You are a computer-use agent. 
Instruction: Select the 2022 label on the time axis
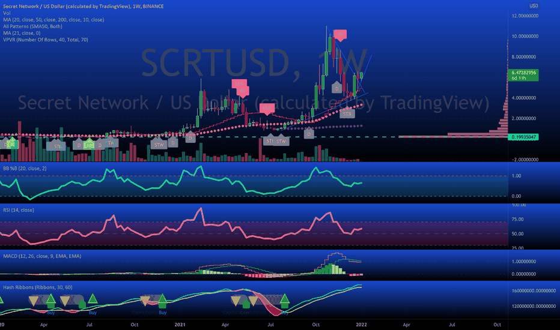(x=361, y=325)
